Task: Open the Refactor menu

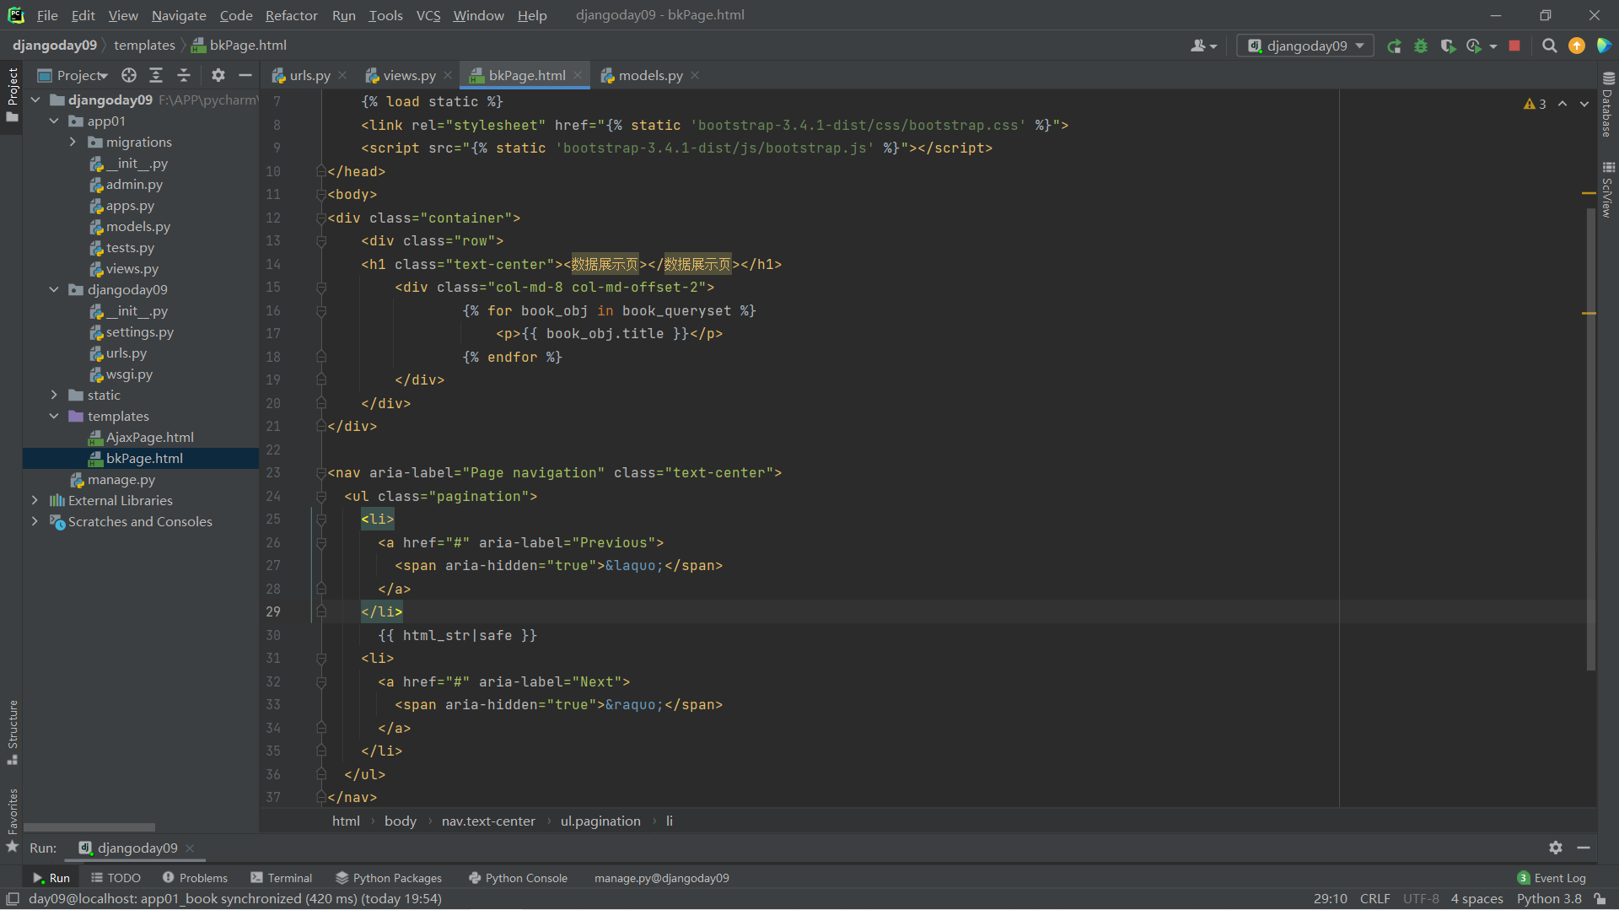Action: point(291,15)
